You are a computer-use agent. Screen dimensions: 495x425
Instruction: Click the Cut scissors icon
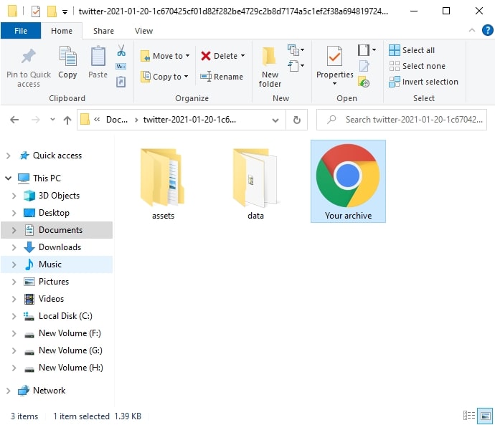(x=121, y=50)
